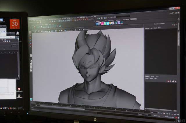Click the single-pane layout icon below toolbox
Image resolution: width=186 pixels, height=123 pixels.
31,56
